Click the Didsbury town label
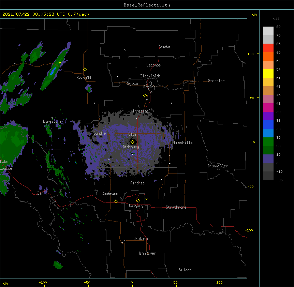294x287 pixels. pyautogui.click(x=131, y=147)
